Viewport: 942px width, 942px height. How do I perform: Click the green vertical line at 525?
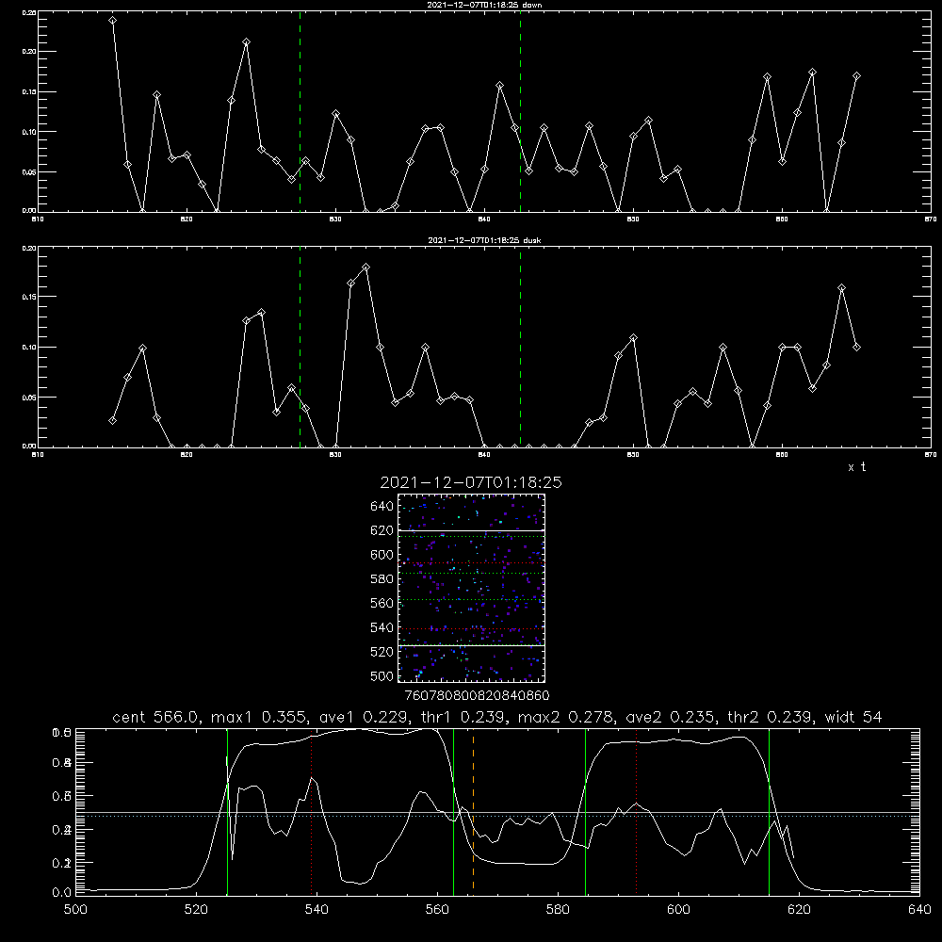click(227, 811)
